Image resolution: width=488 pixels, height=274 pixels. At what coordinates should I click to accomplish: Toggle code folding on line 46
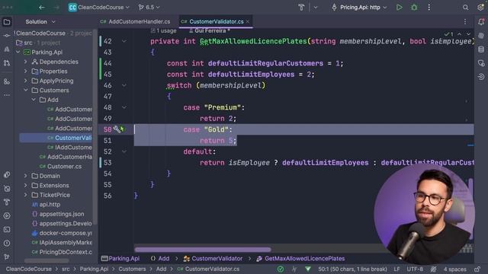[124, 85]
